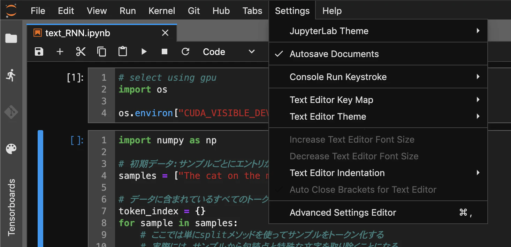The height and width of the screenshot is (247, 511).
Task: Expand Text Editor Key Map submenu
Action: (378, 100)
